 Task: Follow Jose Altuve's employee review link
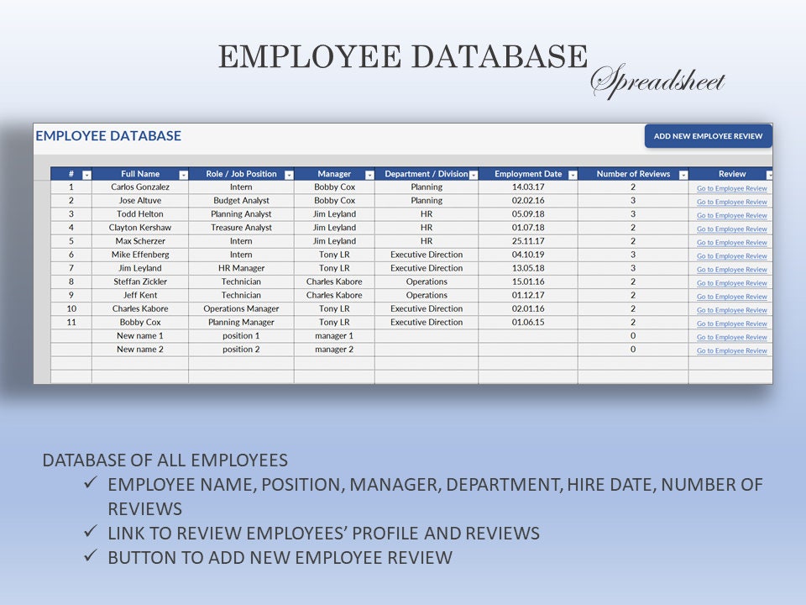point(731,202)
